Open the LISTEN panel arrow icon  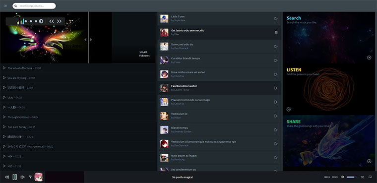tap(289, 110)
